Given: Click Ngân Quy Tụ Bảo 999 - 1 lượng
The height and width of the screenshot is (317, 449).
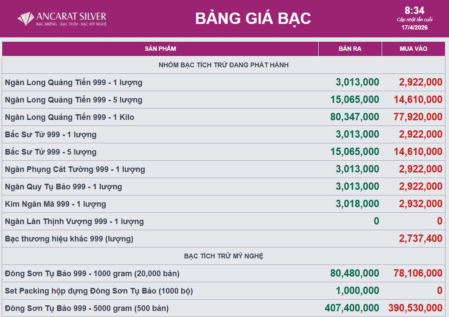Looking at the screenshot, I should tap(63, 187).
